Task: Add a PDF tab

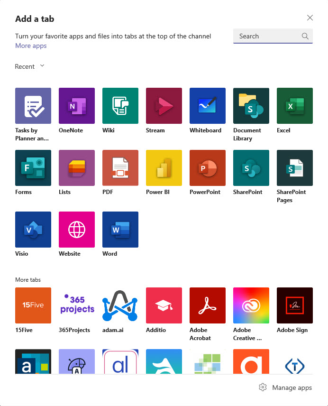Action: coord(120,168)
